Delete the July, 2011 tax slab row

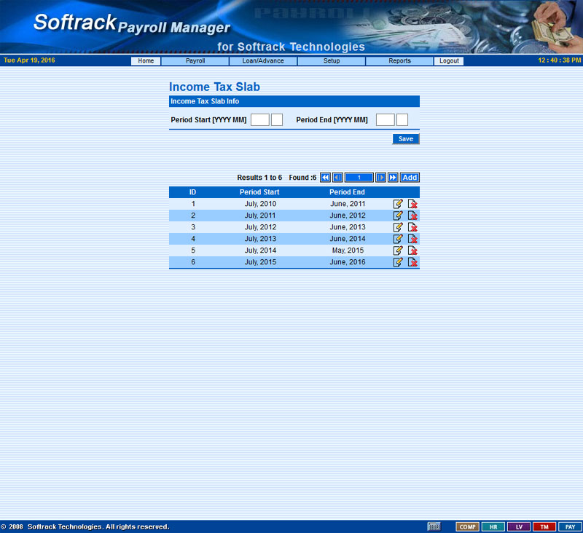[x=412, y=216]
